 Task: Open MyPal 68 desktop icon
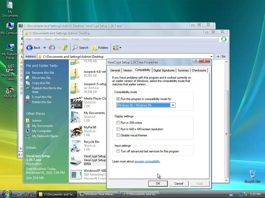[10, 92]
